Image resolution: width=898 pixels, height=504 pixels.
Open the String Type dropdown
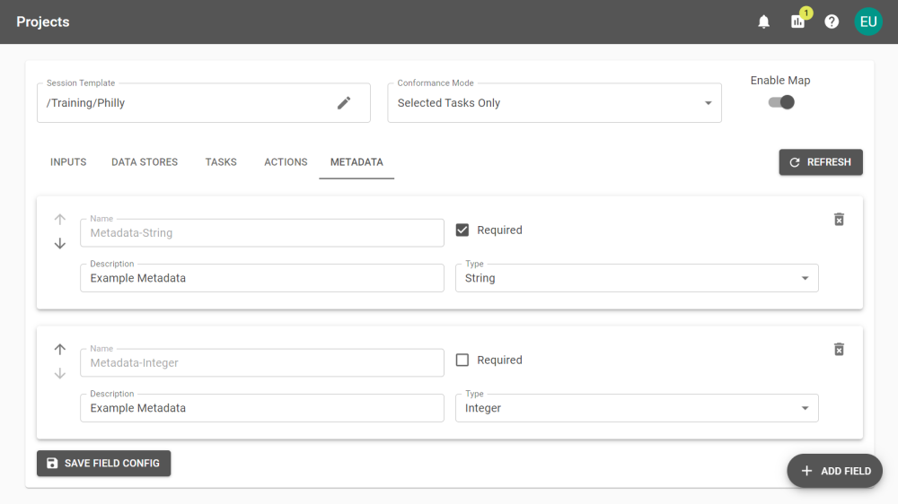[x=637, y=278]
